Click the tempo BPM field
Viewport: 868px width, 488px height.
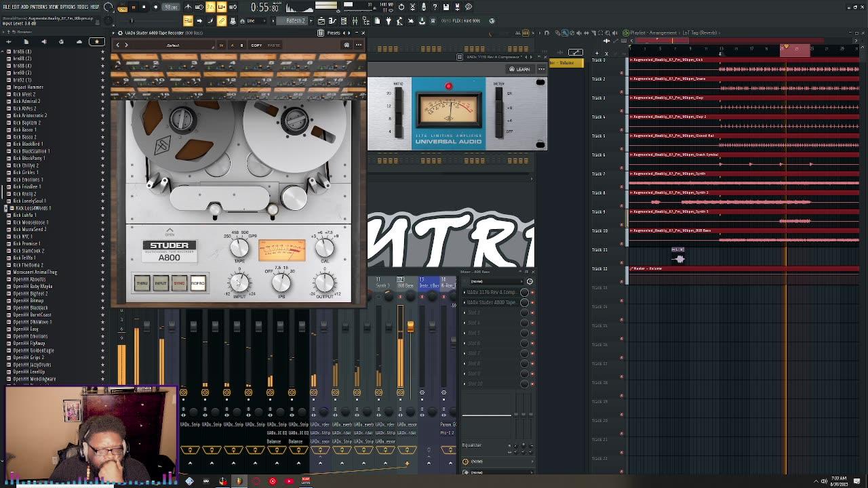(171, 7)
